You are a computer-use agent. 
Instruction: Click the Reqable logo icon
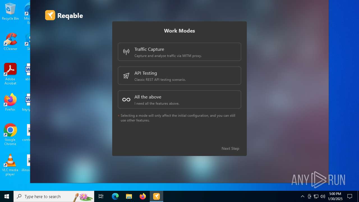coord(50,15)
